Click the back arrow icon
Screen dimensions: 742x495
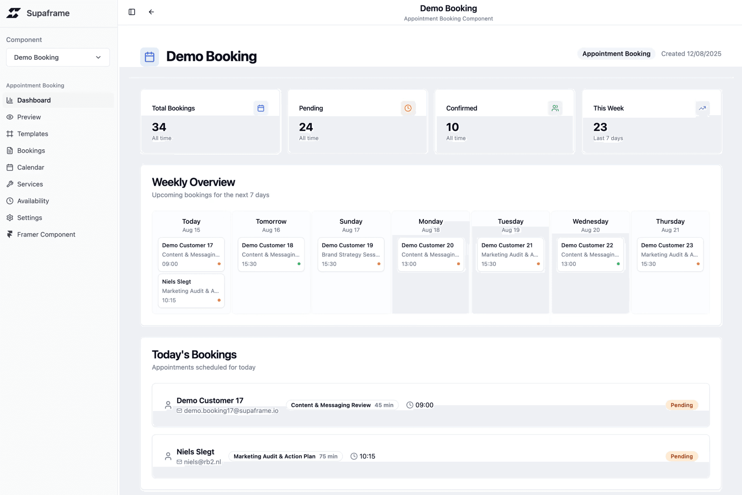coord(151,12)
